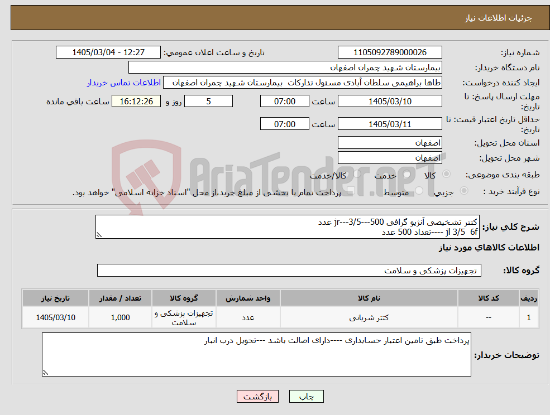Click the announcement date field 1405/03/04 - 12:27
The height and width of the screenshot is (415, 550).
point(108,52)
